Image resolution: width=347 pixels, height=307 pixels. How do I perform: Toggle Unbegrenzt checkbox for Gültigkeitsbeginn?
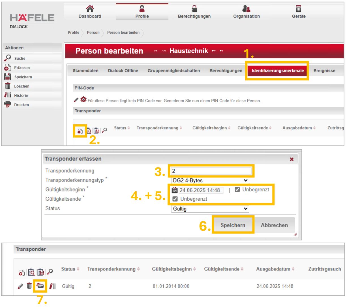click(x=237, y=190)
